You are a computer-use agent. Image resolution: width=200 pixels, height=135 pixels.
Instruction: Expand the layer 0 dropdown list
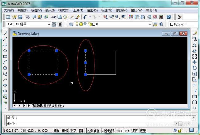(x=150, y=24)
